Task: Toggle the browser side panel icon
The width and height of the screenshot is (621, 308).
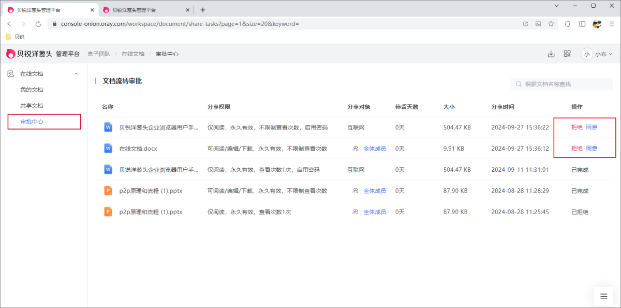Action: pos(582,24)
